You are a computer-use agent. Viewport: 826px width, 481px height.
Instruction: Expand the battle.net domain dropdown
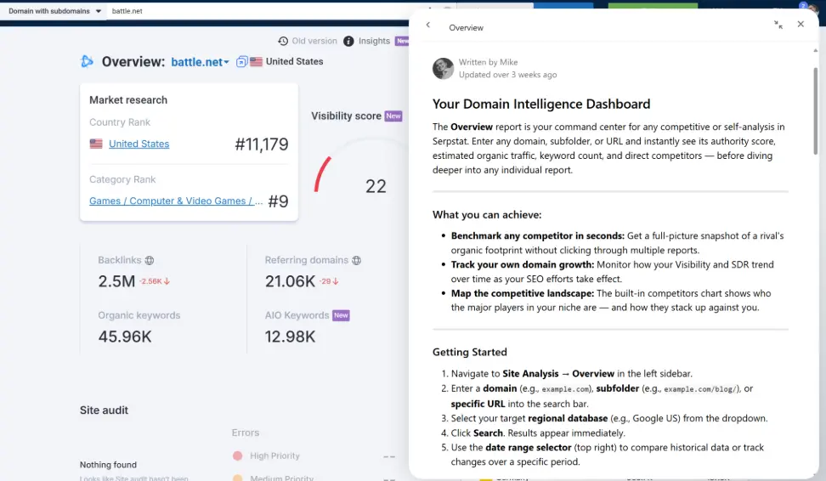[x=227, y=62]
